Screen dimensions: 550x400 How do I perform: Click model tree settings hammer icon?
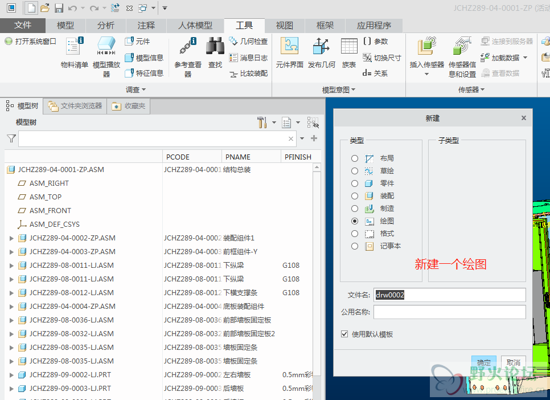click(x=262, y=123)
